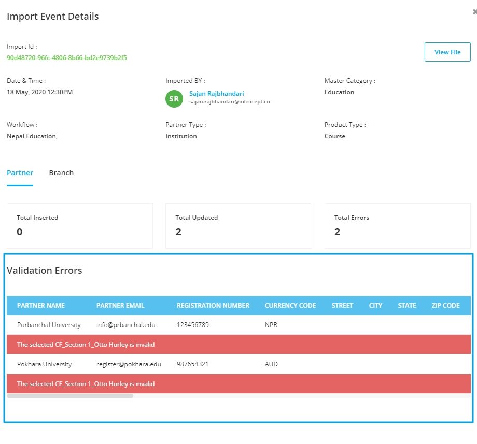Click the Partner Name column header
This screenshot has height=444, width=477.
tap(41, 305)
